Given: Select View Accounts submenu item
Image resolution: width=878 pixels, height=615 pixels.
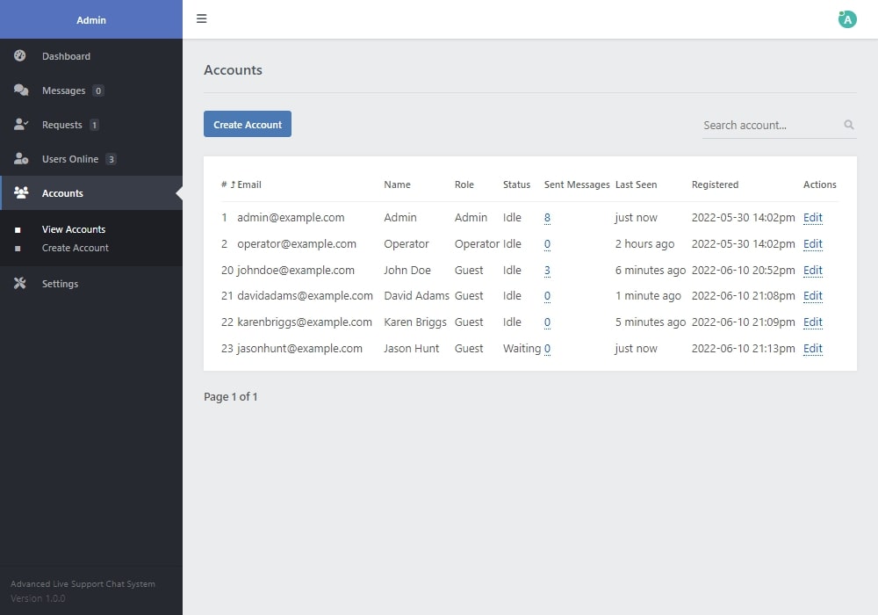Looking at the screenshot, I should pyautogui.click(x=74, y=229).
